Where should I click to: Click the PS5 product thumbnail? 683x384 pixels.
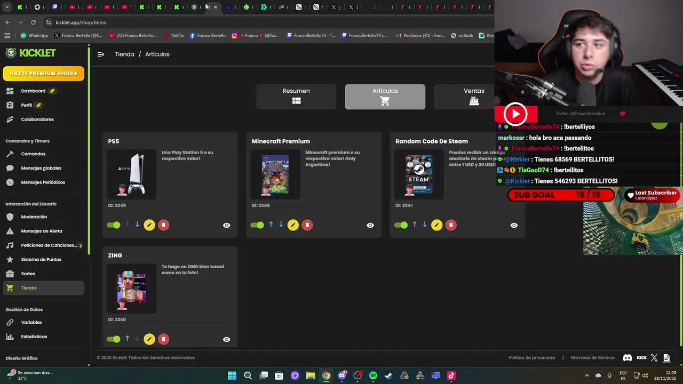[x=132, y=174]
